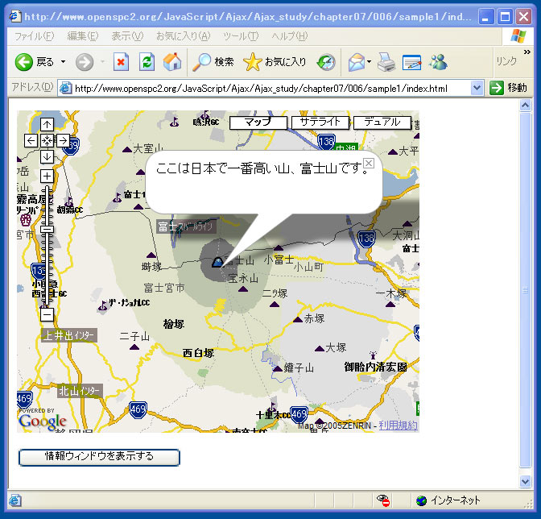The image size is (541, 519).
Task: Switch the map to マップ view
Action: click(x=258, y=122)
